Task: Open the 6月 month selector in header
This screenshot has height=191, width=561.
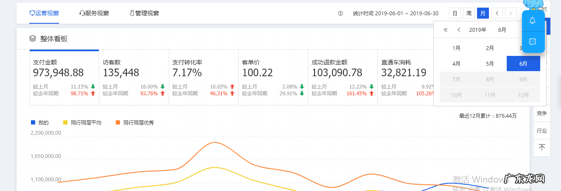Action: pyautogui.click(x=502, y=30)
